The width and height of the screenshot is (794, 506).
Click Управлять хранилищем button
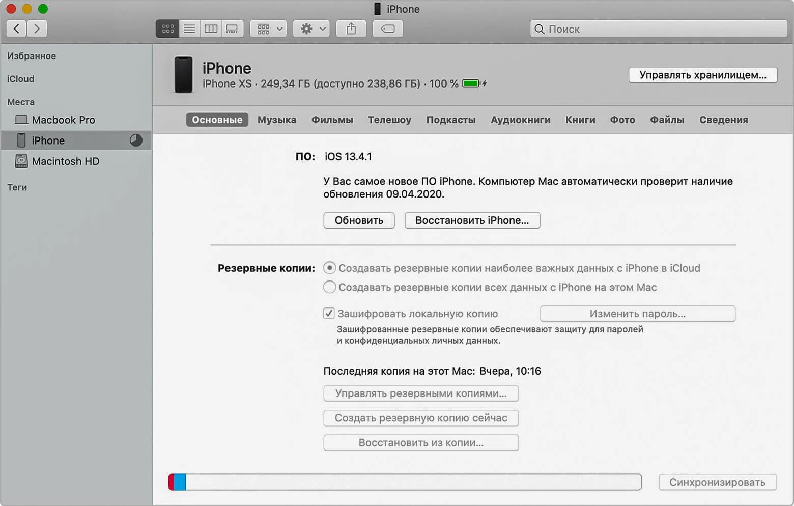(703, 75)
